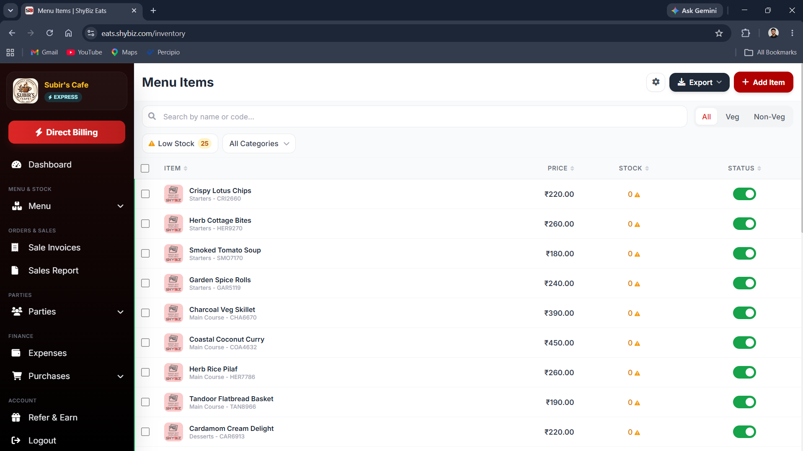
Task: Click the page vertical scrollbar
Action: 801,148
